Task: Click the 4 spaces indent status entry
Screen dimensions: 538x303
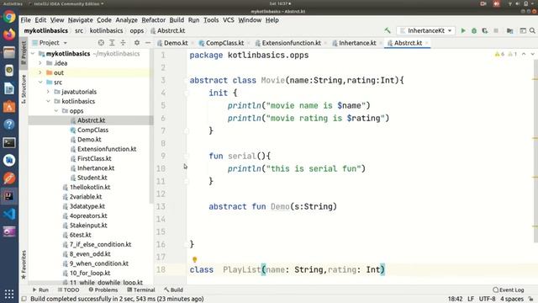Action: 512,299
